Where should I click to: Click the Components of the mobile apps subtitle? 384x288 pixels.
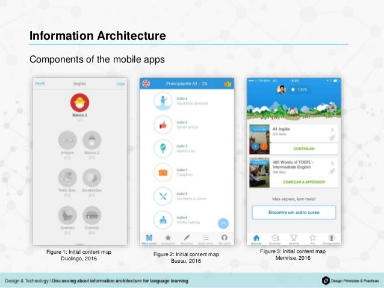click(x=97, y=60)
